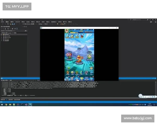This screenshot has height=125, width=157.
Task: Expand the libcocos2d project node
Action: coord(2,36)
